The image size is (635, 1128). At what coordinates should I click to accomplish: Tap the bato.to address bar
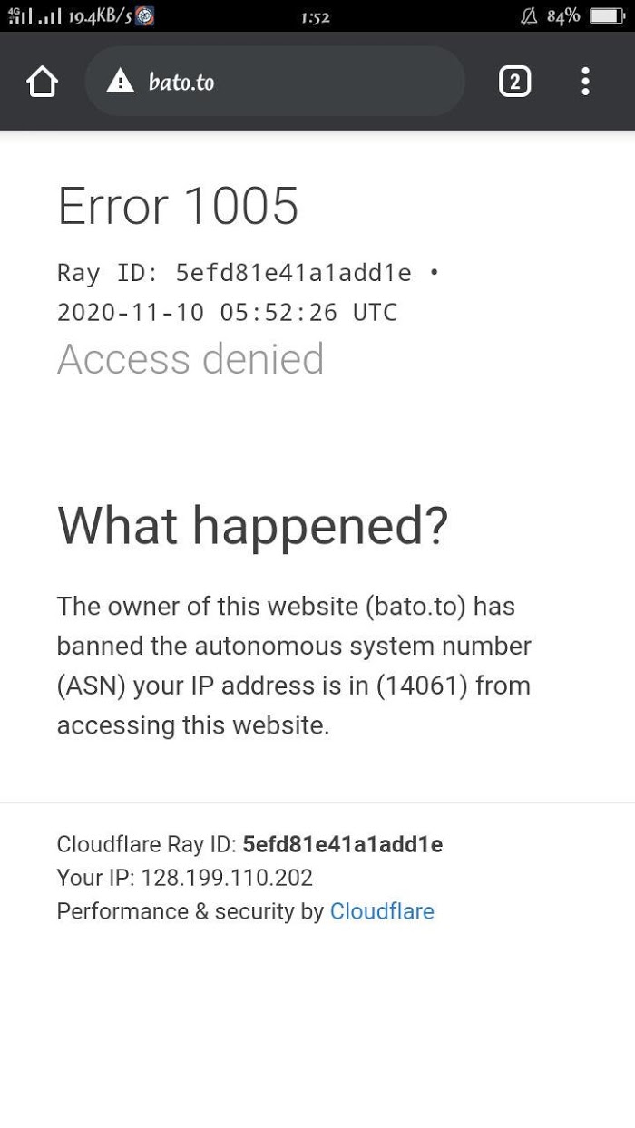(272, 82)
